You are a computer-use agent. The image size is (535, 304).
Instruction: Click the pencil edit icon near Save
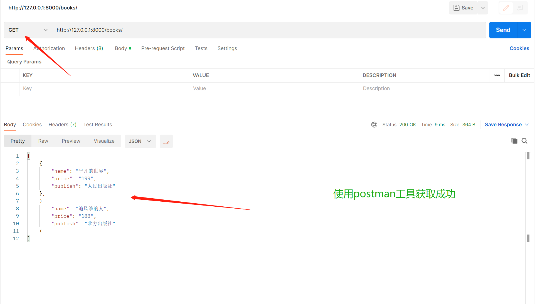tap(506, 8)
